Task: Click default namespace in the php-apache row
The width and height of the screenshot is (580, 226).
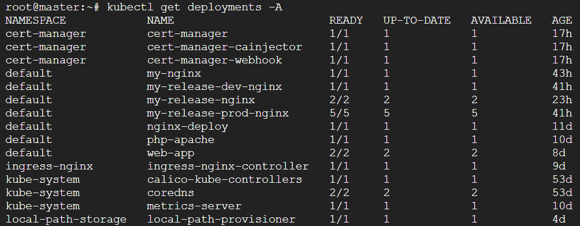Action: coord(29,140)
